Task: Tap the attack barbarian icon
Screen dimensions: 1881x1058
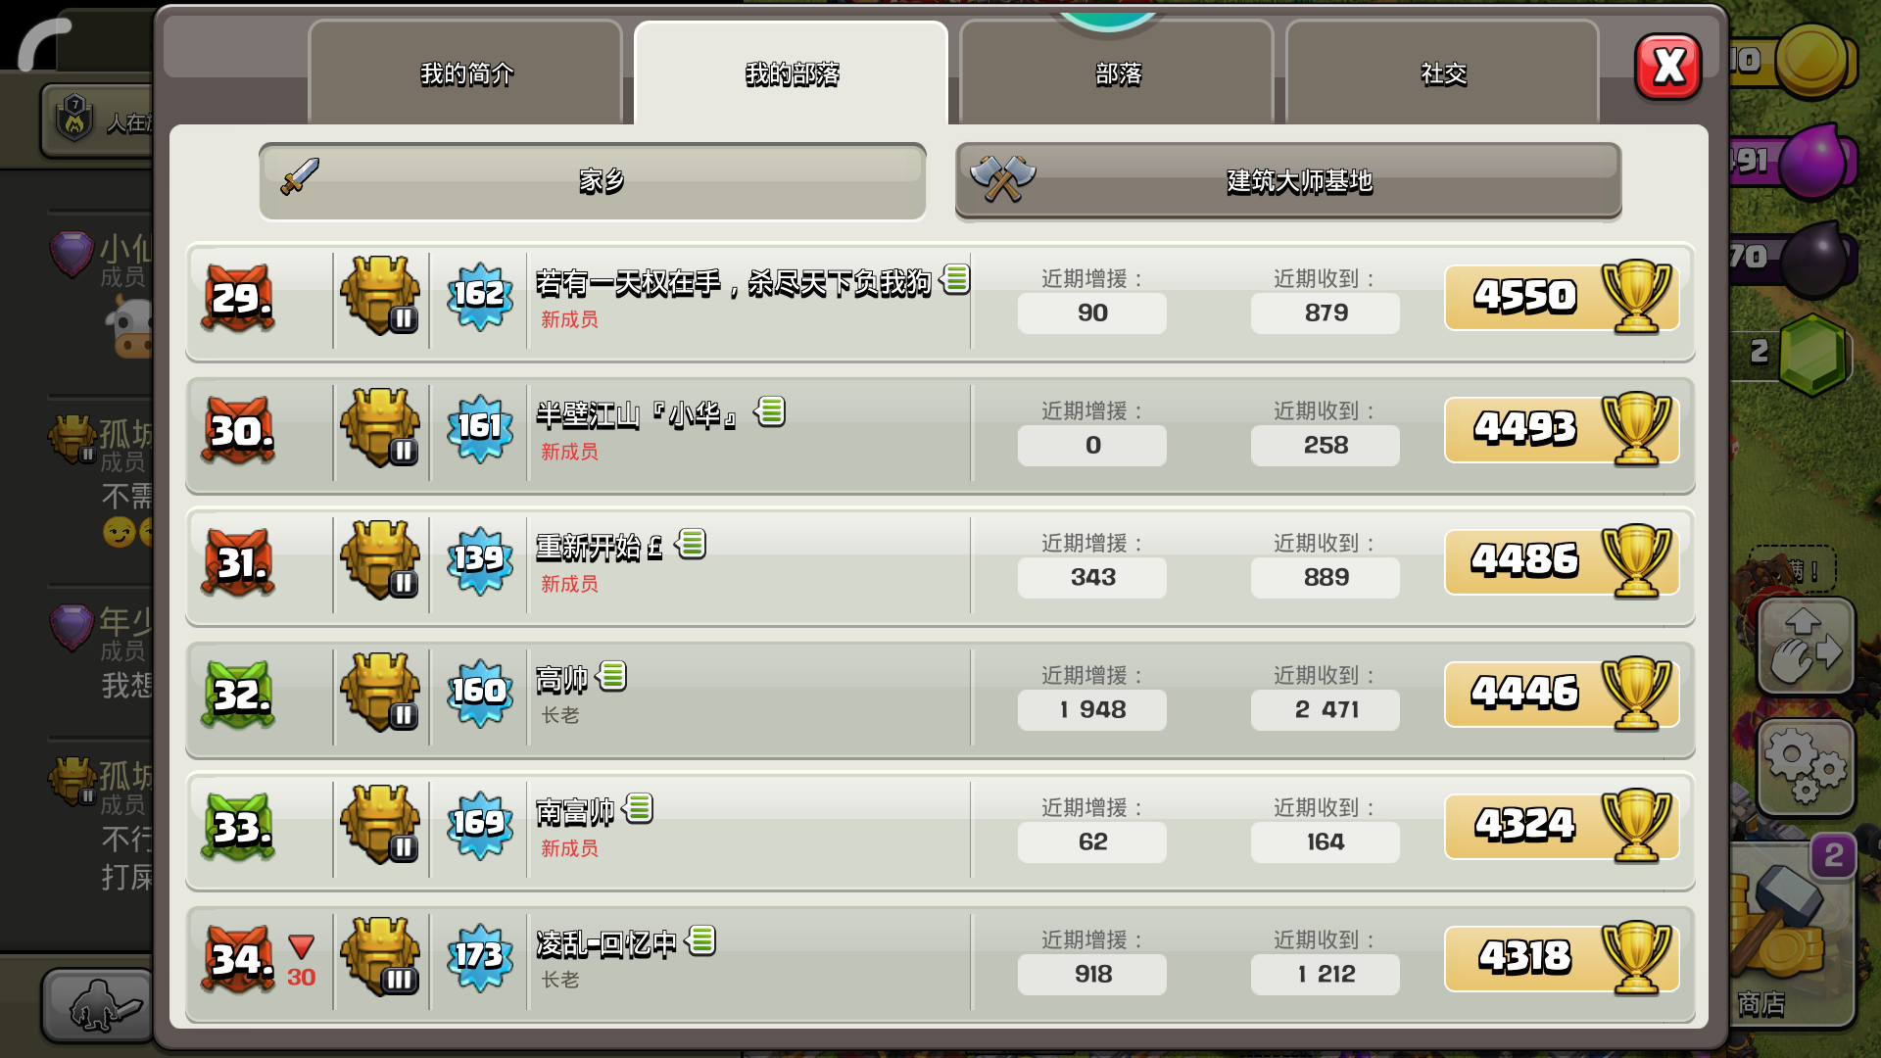Action: click(x=98, y=1005)
